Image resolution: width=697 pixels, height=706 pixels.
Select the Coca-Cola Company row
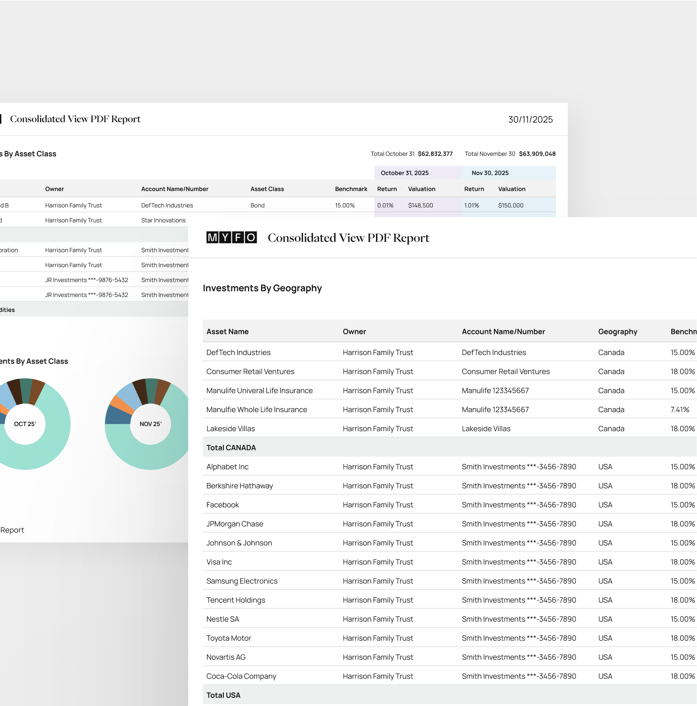449,676
